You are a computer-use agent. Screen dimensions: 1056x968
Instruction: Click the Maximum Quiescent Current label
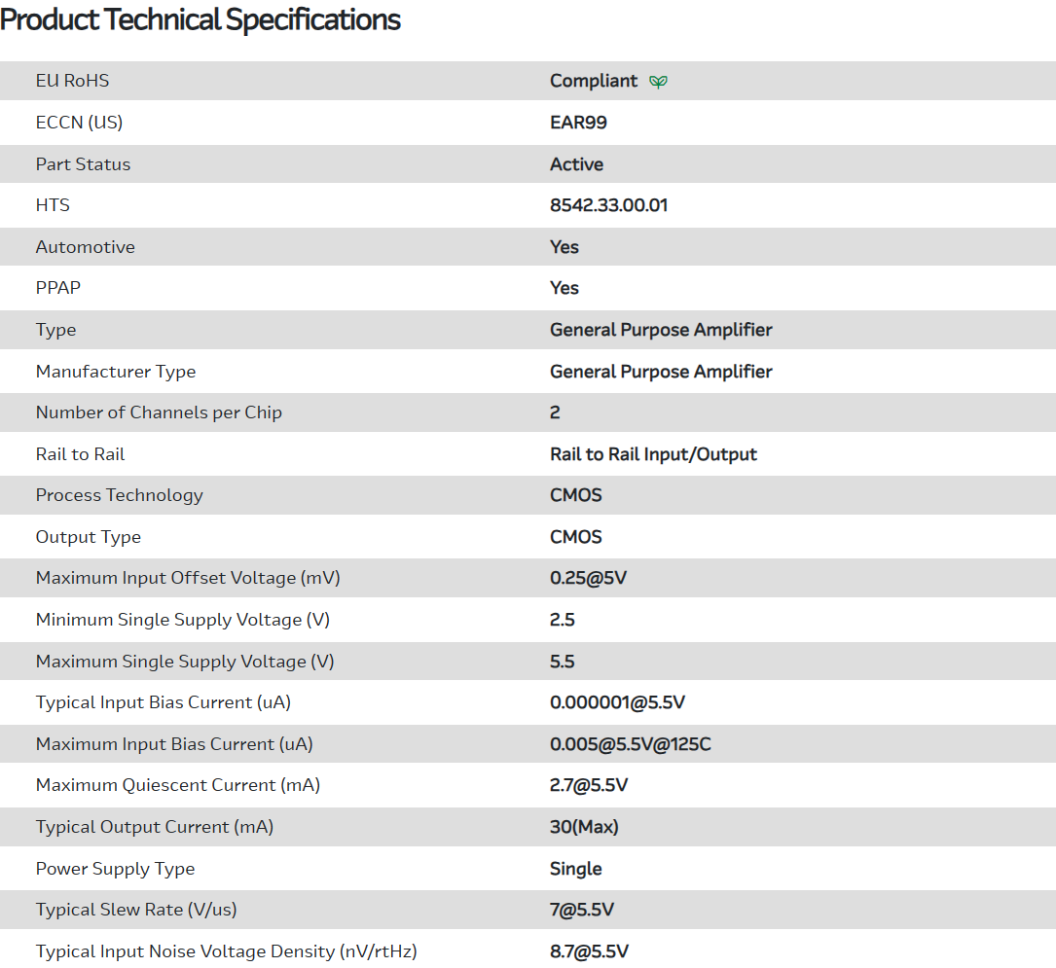pos(178,785)
